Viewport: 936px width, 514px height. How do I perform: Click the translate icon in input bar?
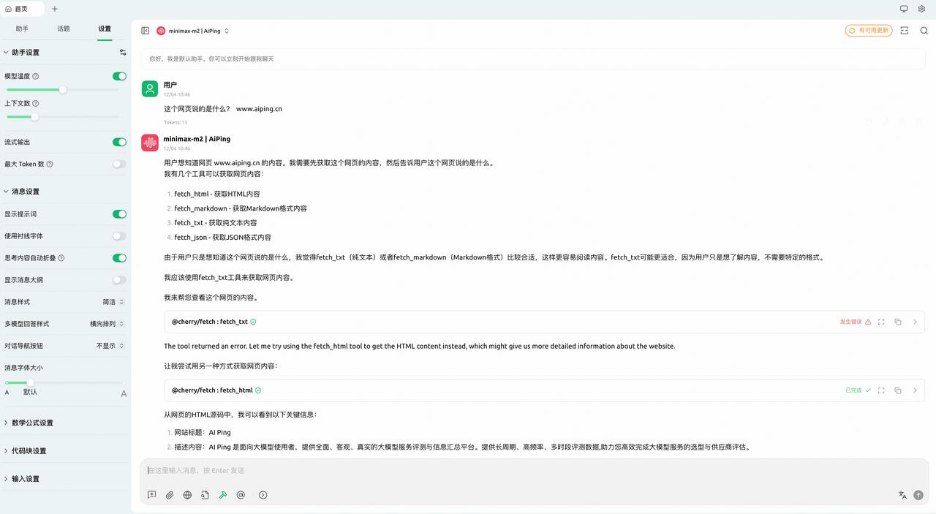pos(902,495)
